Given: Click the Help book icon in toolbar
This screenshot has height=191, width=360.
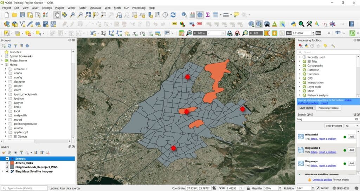Looking at the screenshot, I should click(x=351, y=24).
